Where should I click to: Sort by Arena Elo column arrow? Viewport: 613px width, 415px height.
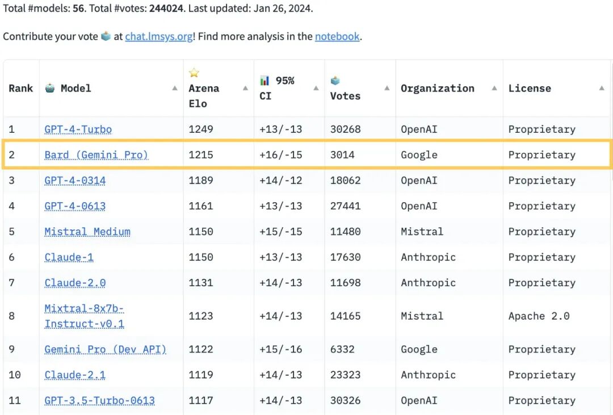pyautogui.click(x=245, y=89)
